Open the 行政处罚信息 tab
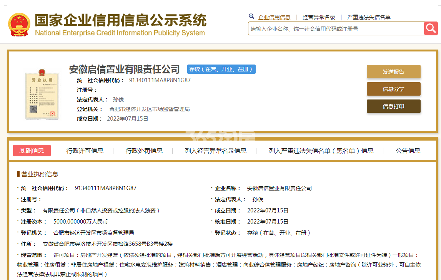 coord(144,151)
